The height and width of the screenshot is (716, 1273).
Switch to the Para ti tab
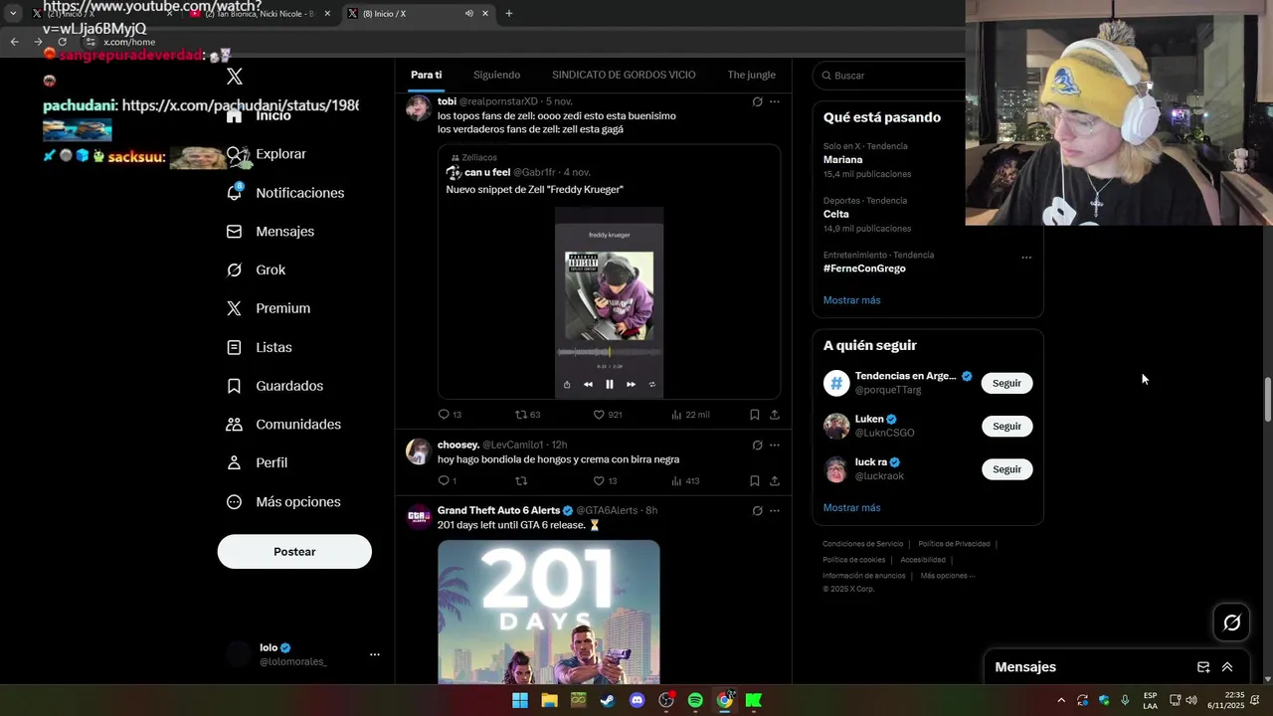point(426,75)
